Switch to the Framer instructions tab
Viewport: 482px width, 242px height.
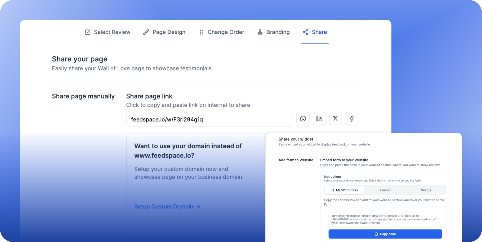click(x=385, y=190)
